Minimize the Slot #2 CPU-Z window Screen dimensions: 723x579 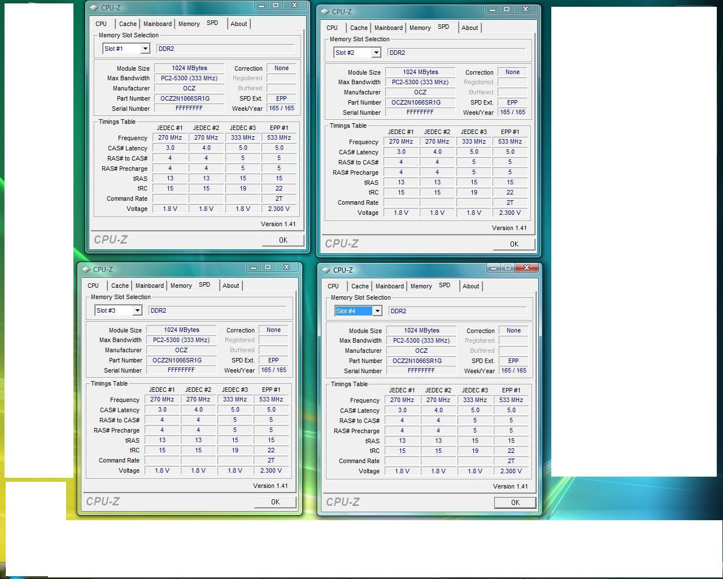(492, 10)
